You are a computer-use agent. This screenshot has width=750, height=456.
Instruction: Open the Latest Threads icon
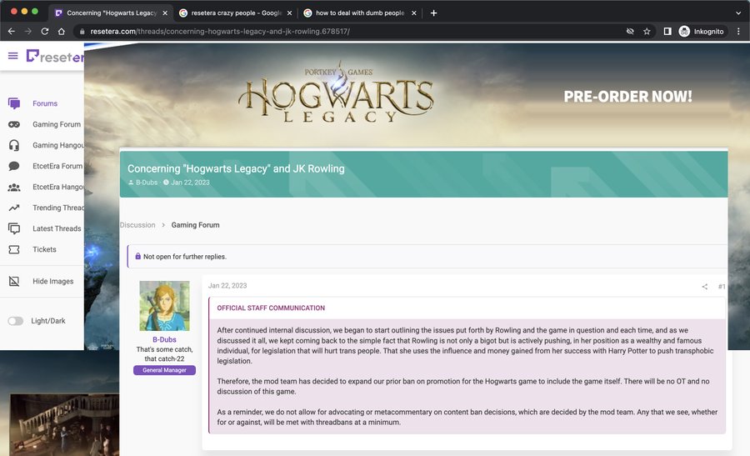click(14, 228)
